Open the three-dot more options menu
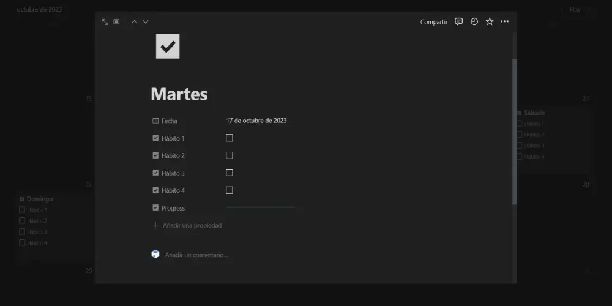The height and width of the screenshot is (306, 612). (504, 22)
